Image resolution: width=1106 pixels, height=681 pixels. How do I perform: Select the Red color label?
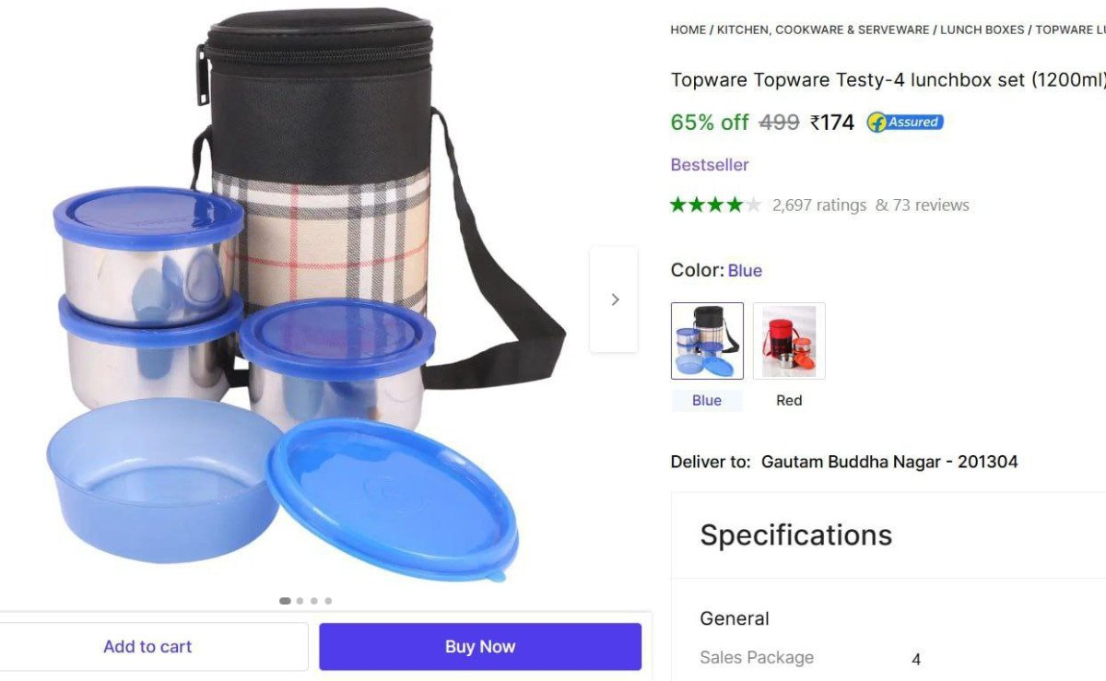coord(789,400)
